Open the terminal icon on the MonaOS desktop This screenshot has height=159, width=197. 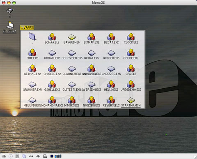click(x=10, y=25)
